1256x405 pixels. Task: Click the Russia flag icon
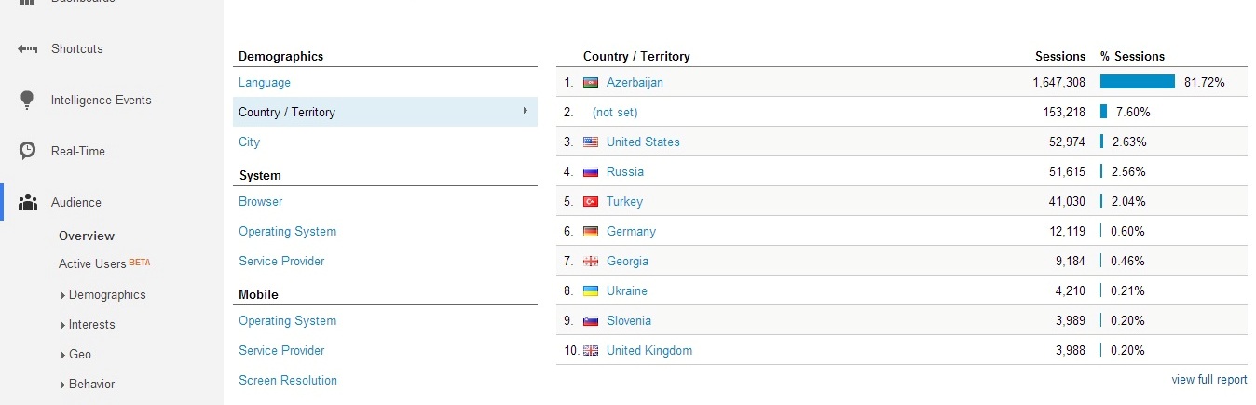pos(591,171)
